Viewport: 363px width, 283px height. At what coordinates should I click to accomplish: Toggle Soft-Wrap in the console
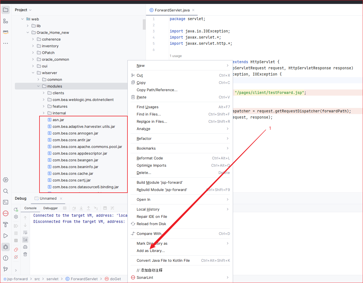[25, 232]
